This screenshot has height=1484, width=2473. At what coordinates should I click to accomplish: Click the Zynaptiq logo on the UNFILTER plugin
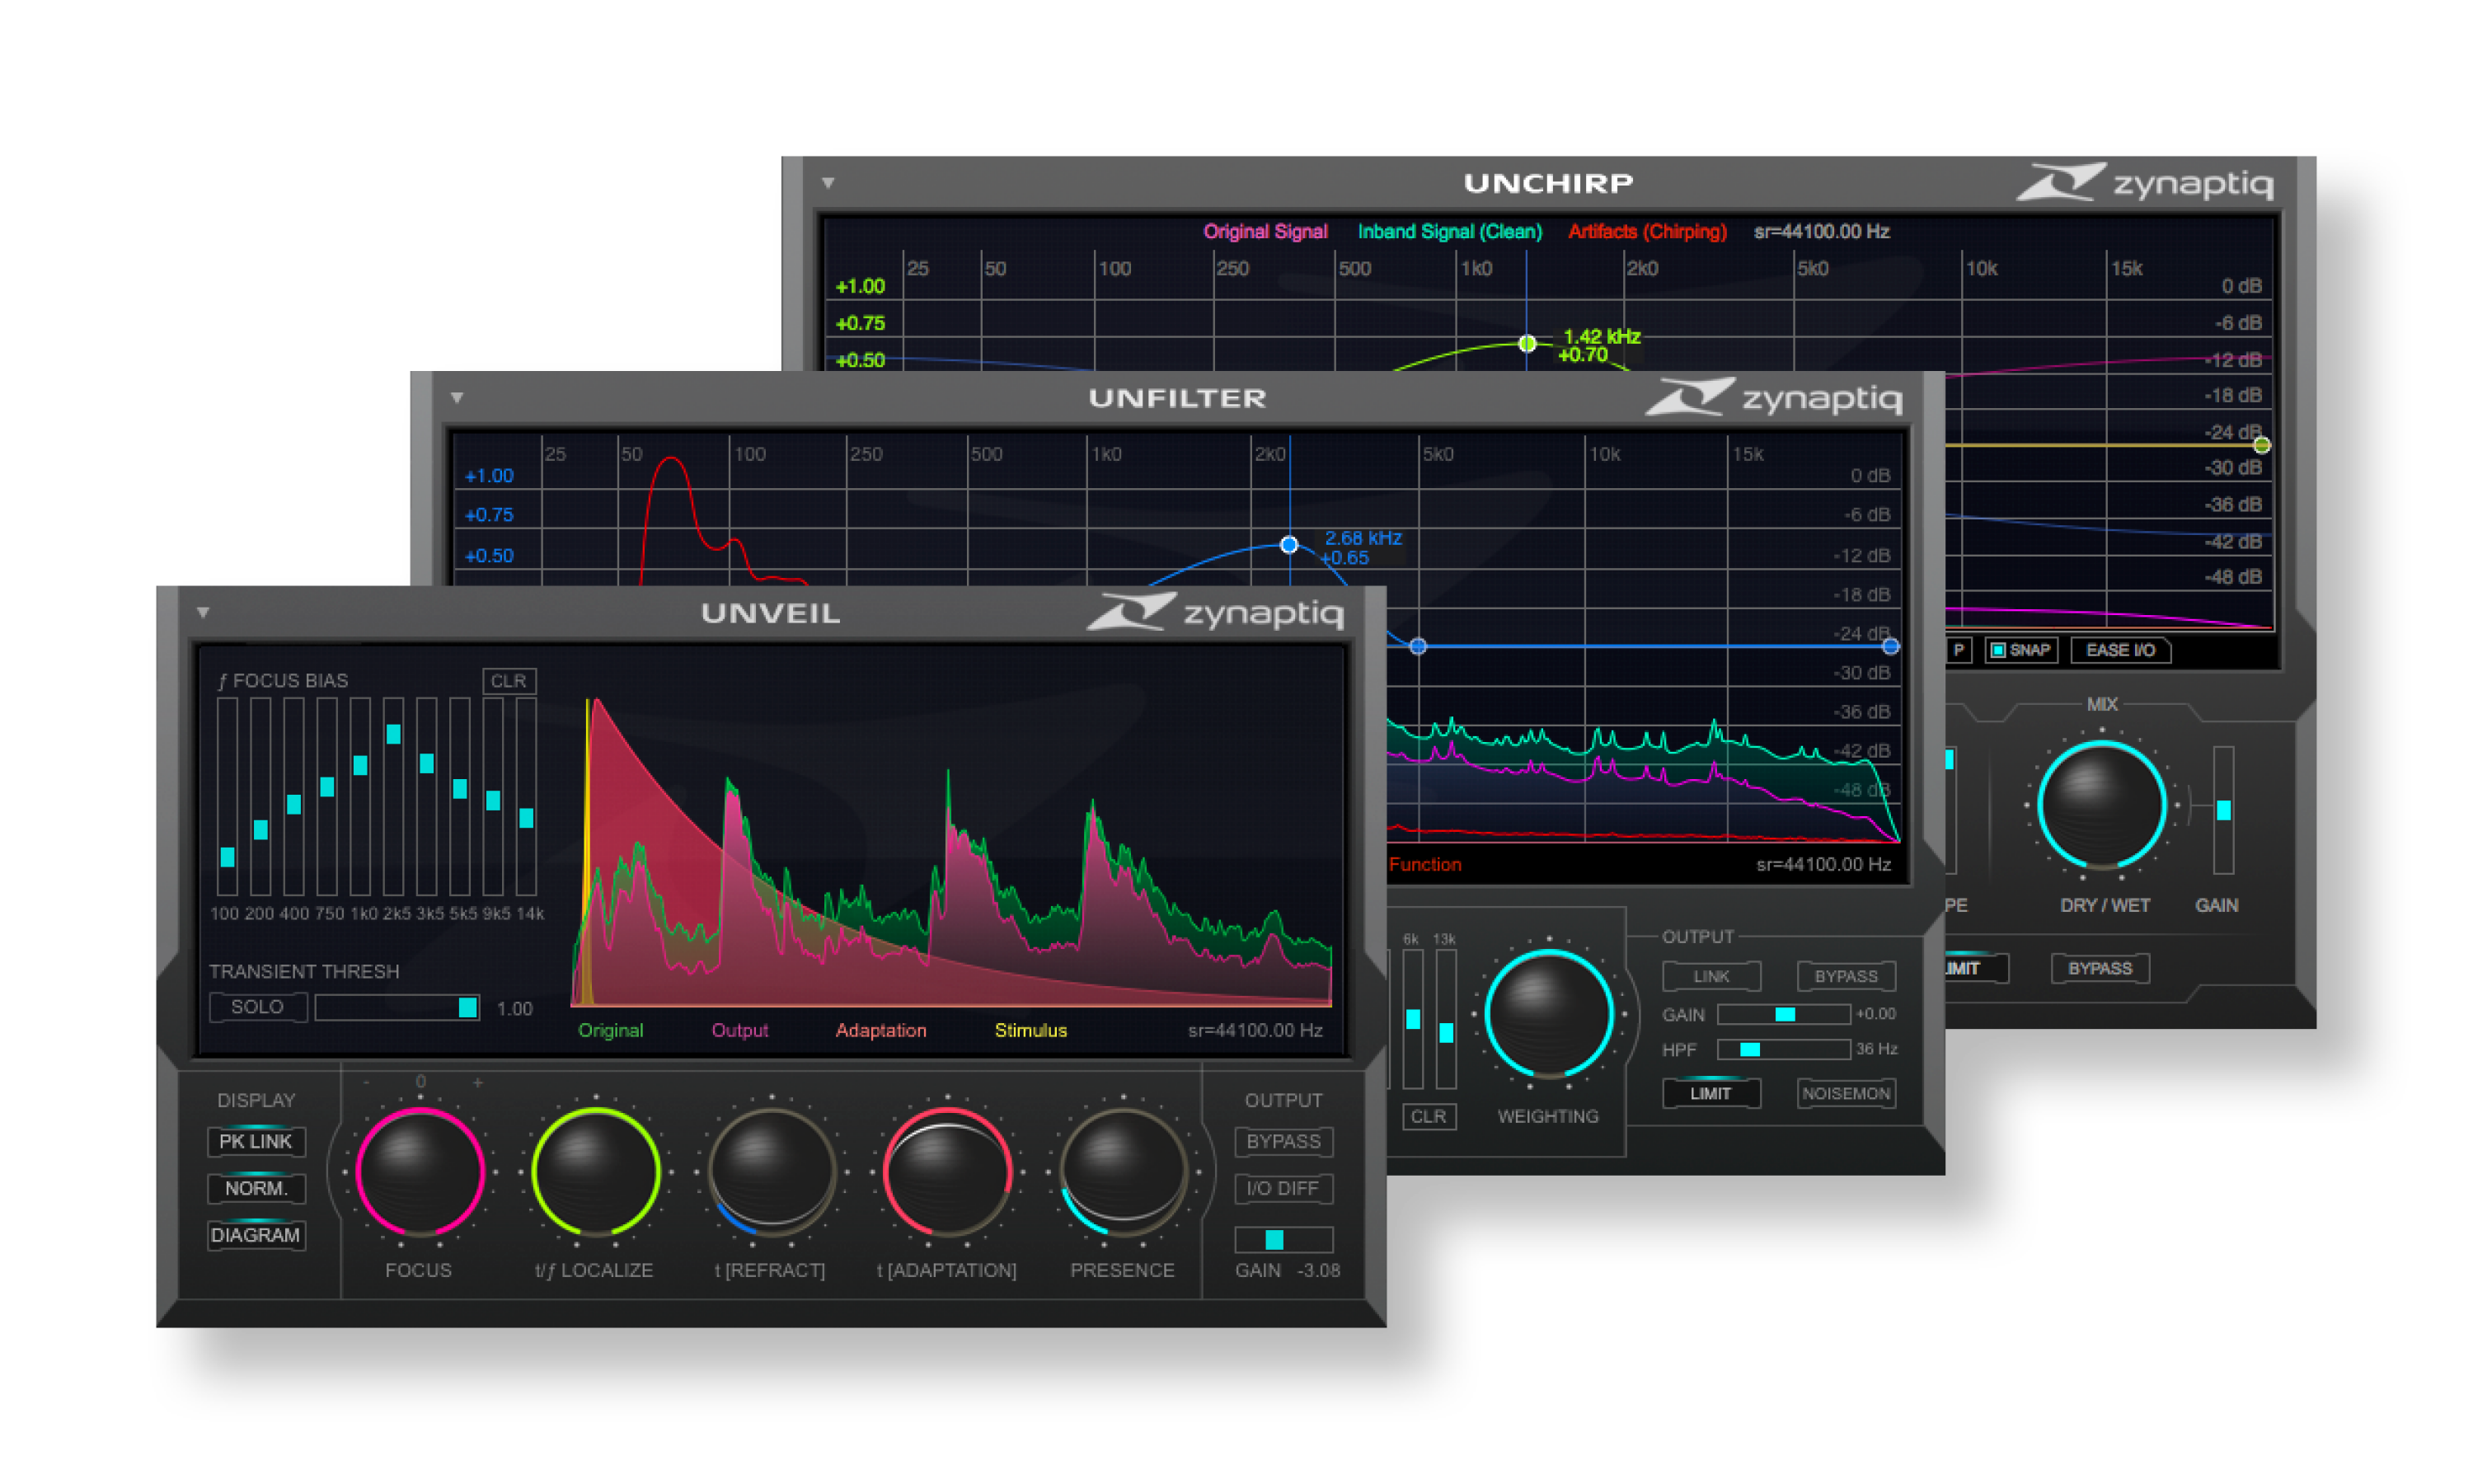[x=1779, y=397]
